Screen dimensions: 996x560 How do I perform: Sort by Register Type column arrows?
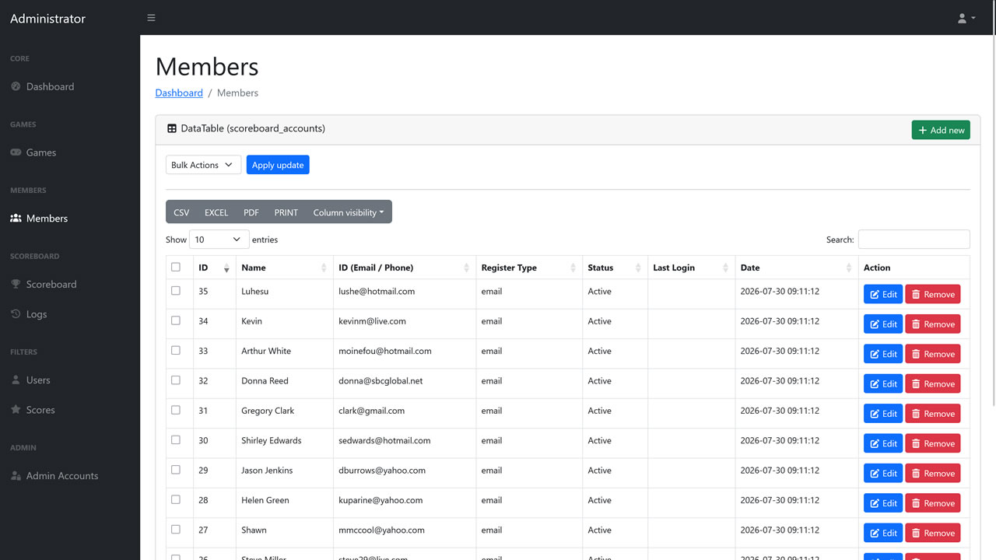pyautogui.click(x=573, y=268)
